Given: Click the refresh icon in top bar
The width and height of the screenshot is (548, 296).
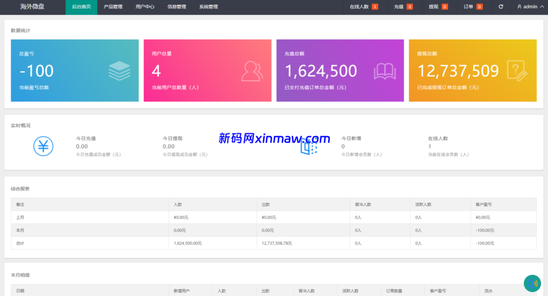Looking at the screenshot, I should (500, 6).
